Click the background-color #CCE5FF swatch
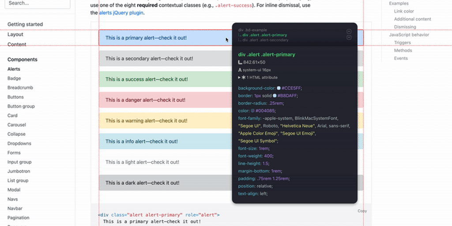The height and width of the screenshot is (226, 452). click(x=279, y=88)
